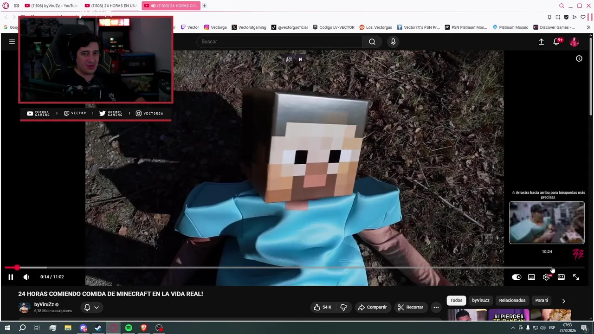Viewport: 594px width, 334px height.
Task: Like the video showing 54 K
Action: click(323, 307)
